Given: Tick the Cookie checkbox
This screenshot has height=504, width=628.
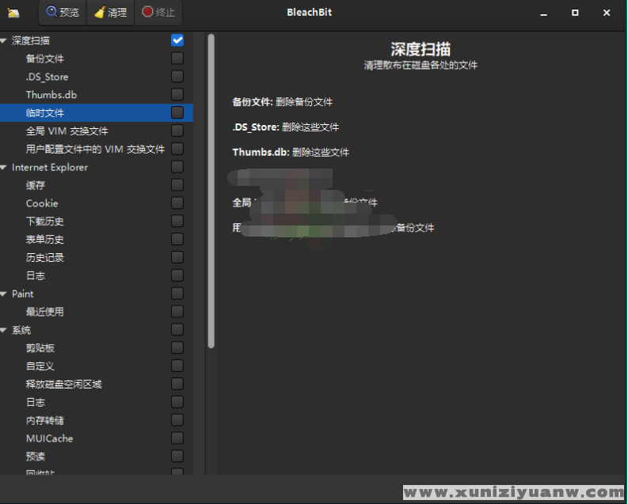Looking at the screenshot, I should point(177,203).
